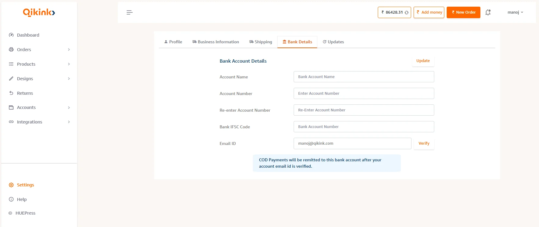The width and height of the screenshot is (539, 227).
Task: Click the Integrations link icon
Action: coord(11,122)
